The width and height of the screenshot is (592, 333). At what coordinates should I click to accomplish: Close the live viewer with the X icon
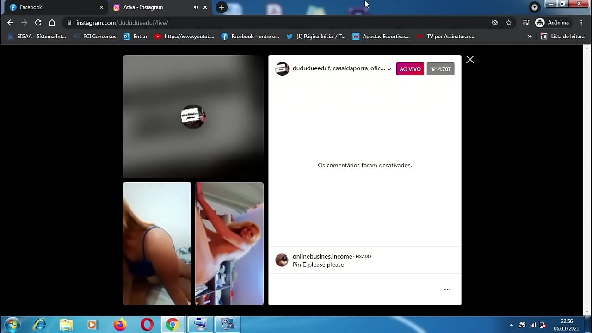pos(470,60)
